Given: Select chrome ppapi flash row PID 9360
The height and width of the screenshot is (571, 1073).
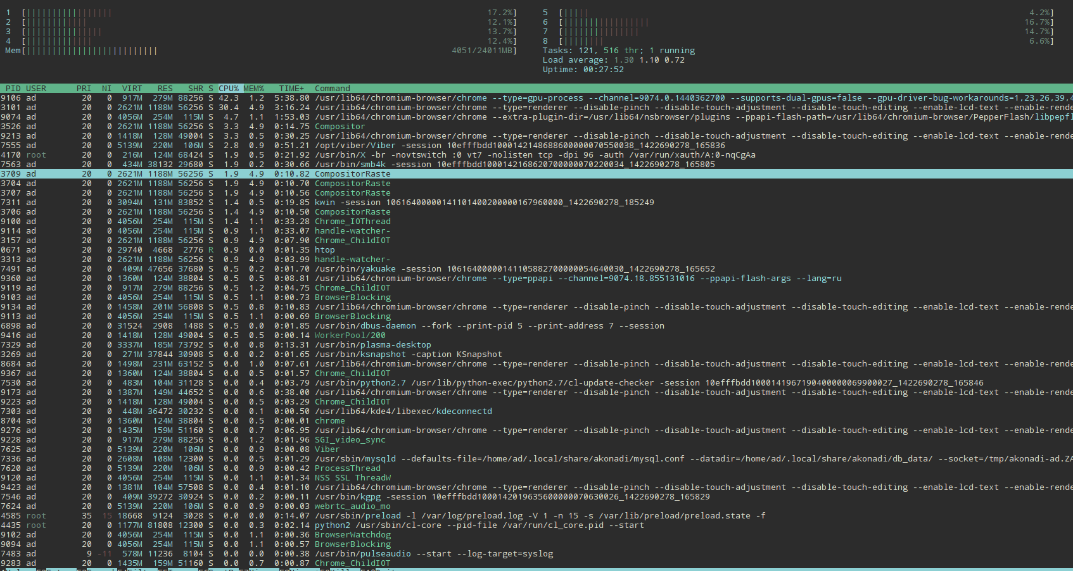Looking at the screenshot, I should (x=536, y=279).
